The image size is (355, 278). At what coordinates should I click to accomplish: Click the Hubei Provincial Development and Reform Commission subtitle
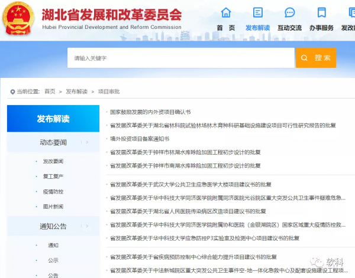(x=112, y=27)
